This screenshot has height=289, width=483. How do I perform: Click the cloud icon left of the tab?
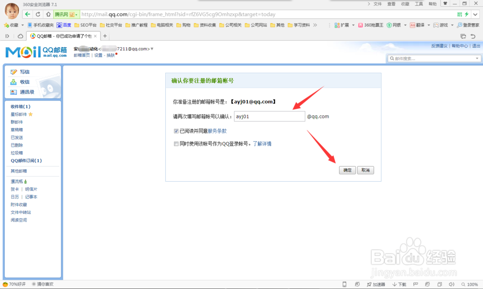pyautogui.click(x=20, y=36)
